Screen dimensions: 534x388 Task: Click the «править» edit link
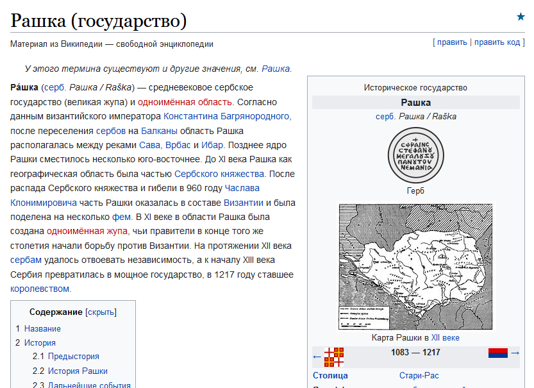(x=452, y=42)
